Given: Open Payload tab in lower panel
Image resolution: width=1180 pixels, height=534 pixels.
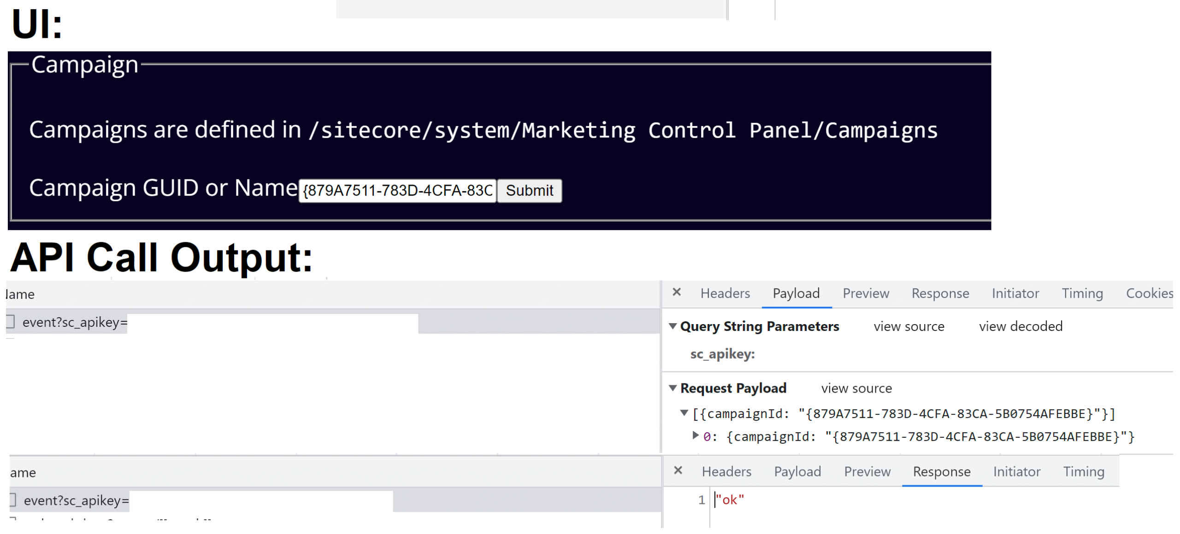Looking at the screenshot, I should click(797, 471).
